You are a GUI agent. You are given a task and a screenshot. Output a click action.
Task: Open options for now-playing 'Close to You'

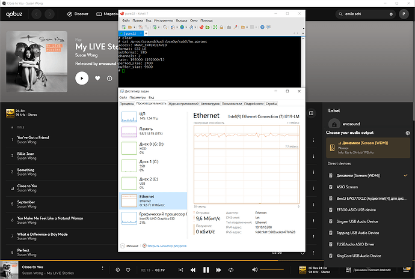tap(102, 268)
